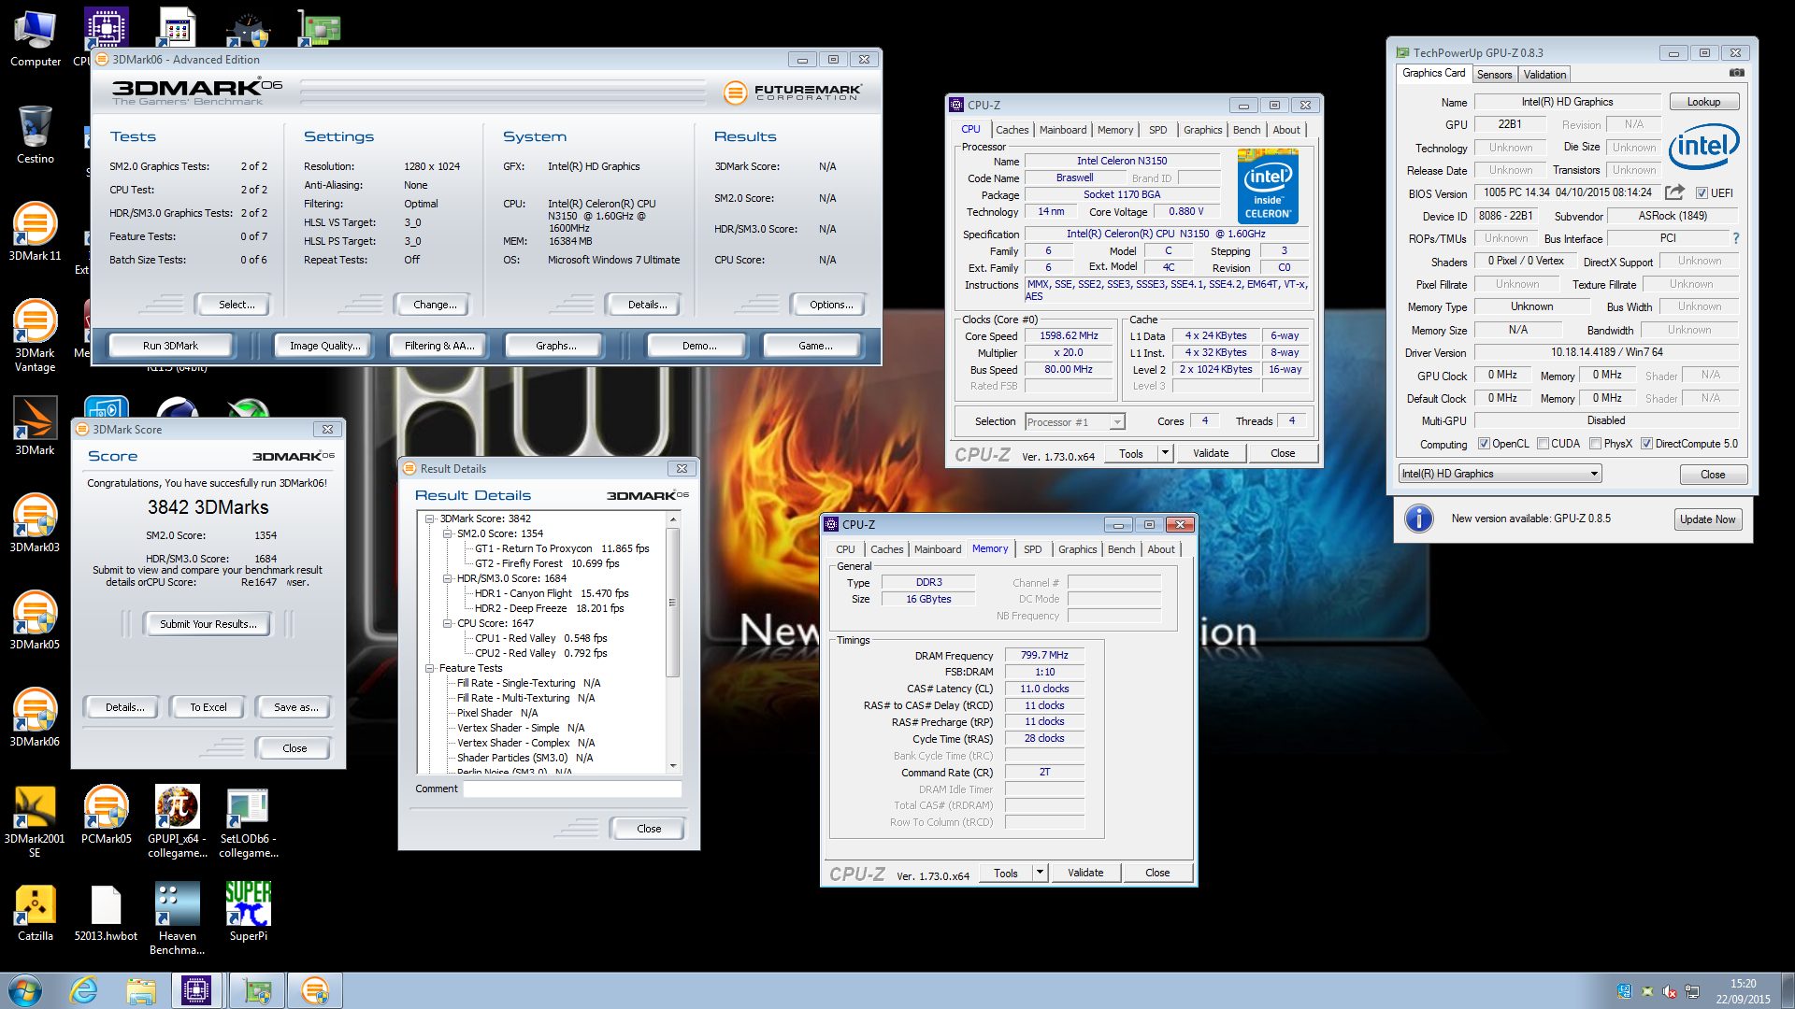This screenshot has height=1009, width=1795.
Task: Click Filtering & AA... button
Action: click(439, 346)
